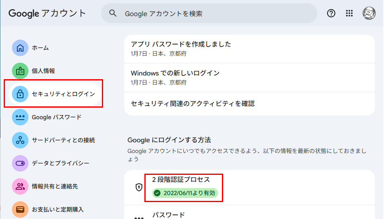Screen dimensions: 384x219
Task: Click the 個人情報 ID card icon
Action: point(20,71)
